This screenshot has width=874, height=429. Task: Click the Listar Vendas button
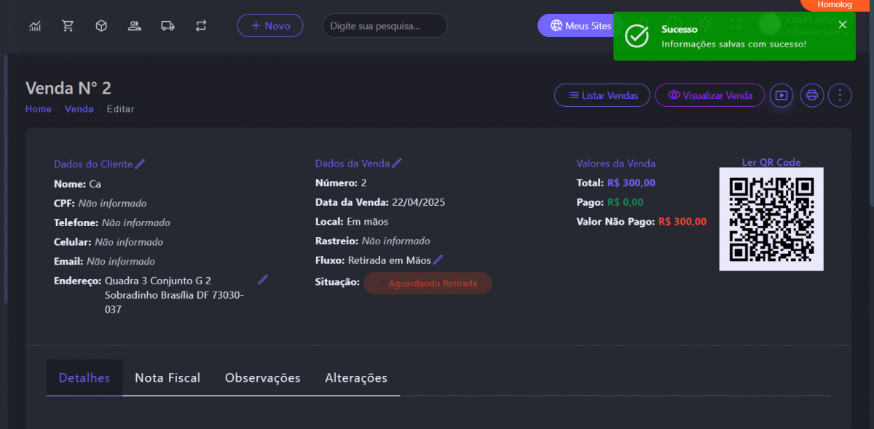(x=602, y=95)
